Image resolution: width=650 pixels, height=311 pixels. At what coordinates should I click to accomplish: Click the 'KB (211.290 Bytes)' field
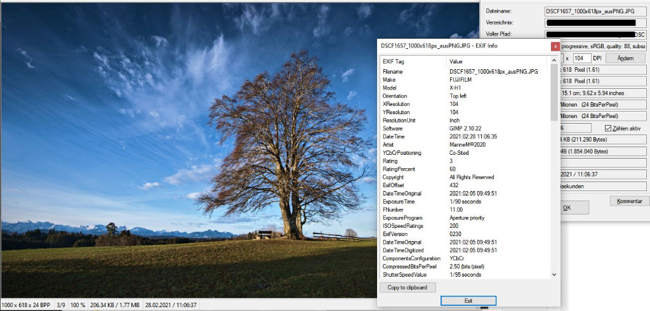pyautogui.click(x=603, y=140)
